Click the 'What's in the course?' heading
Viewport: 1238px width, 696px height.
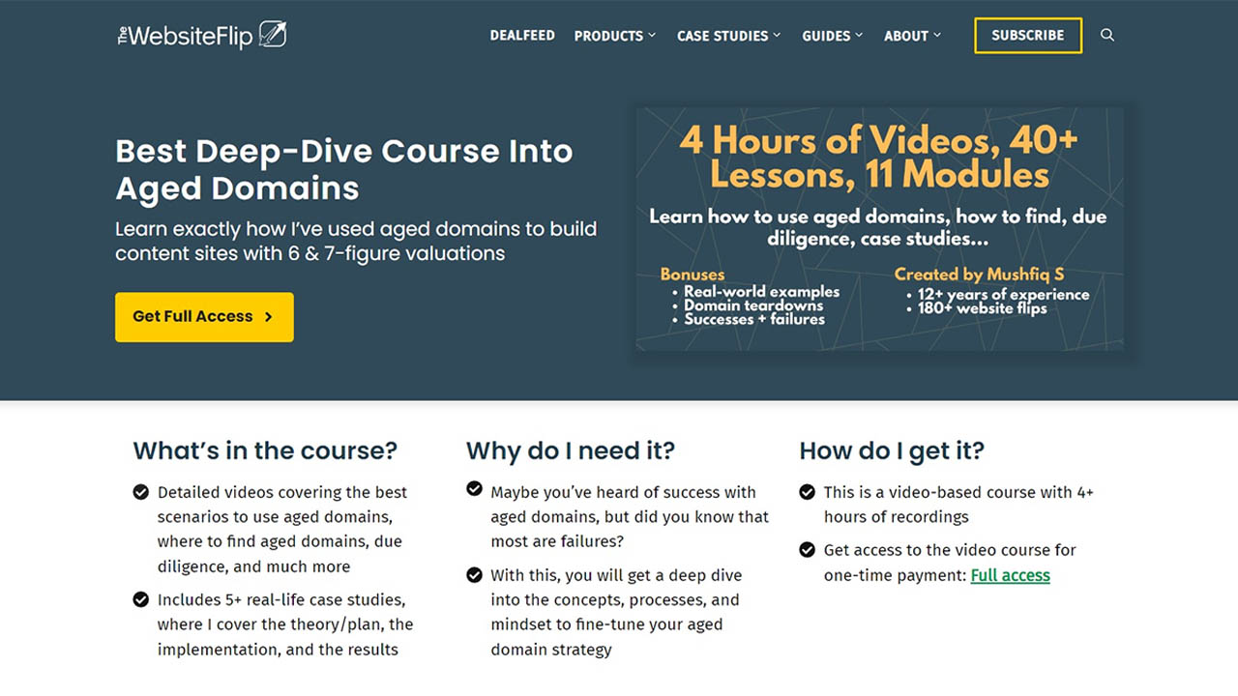(265, 450)
